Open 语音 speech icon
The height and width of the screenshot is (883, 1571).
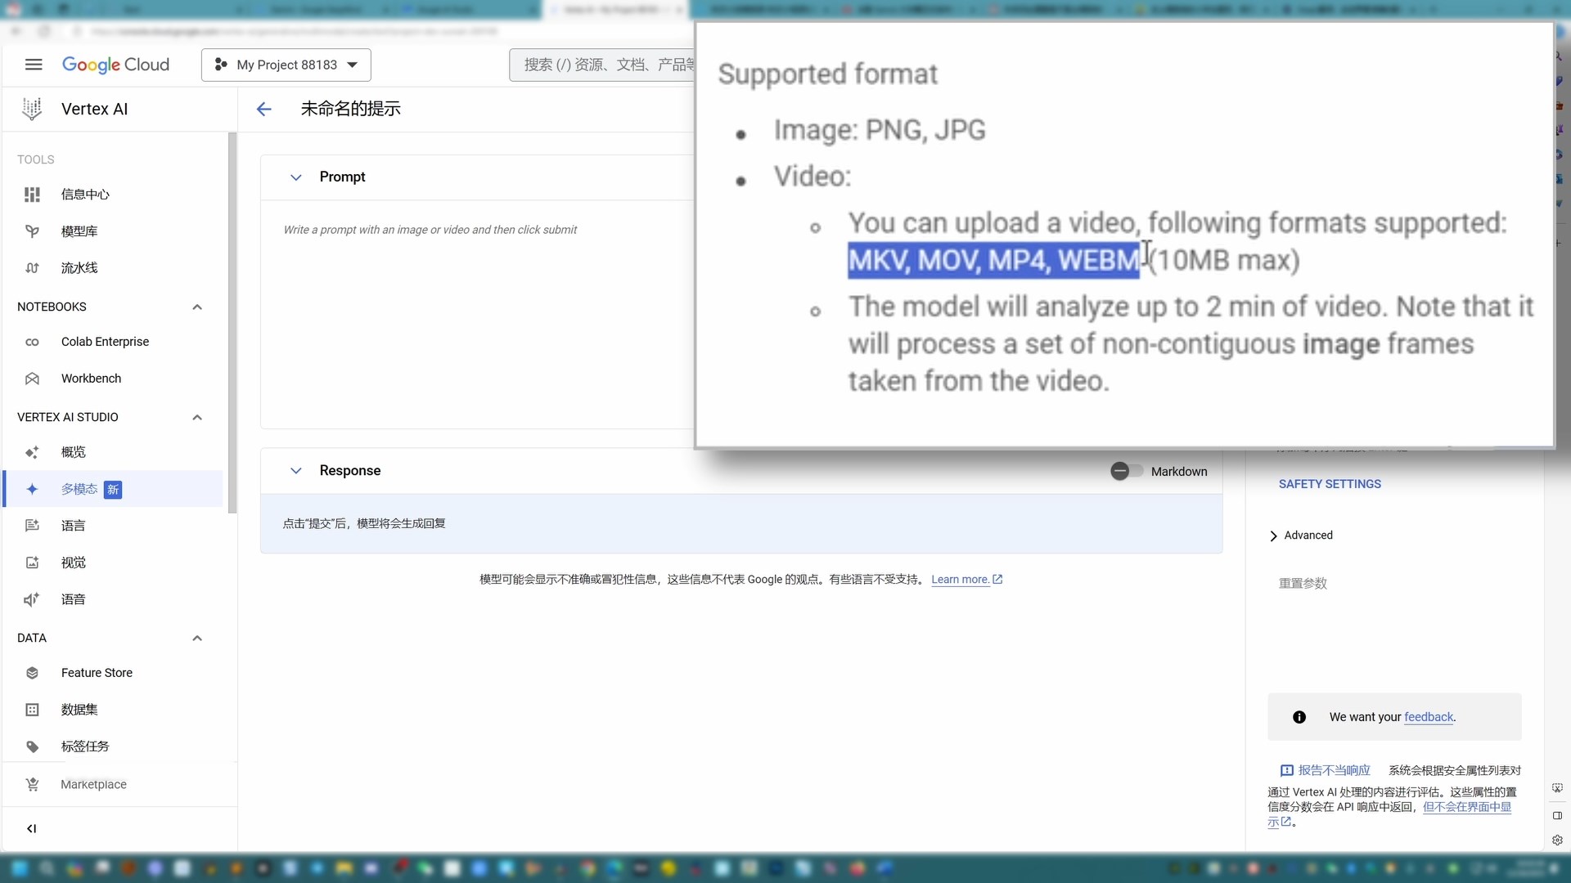pos(32,599)
